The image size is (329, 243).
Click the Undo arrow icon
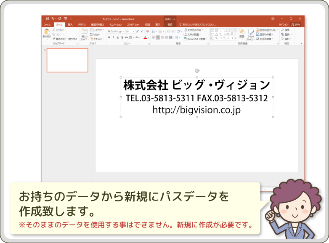tap(53, 18)
